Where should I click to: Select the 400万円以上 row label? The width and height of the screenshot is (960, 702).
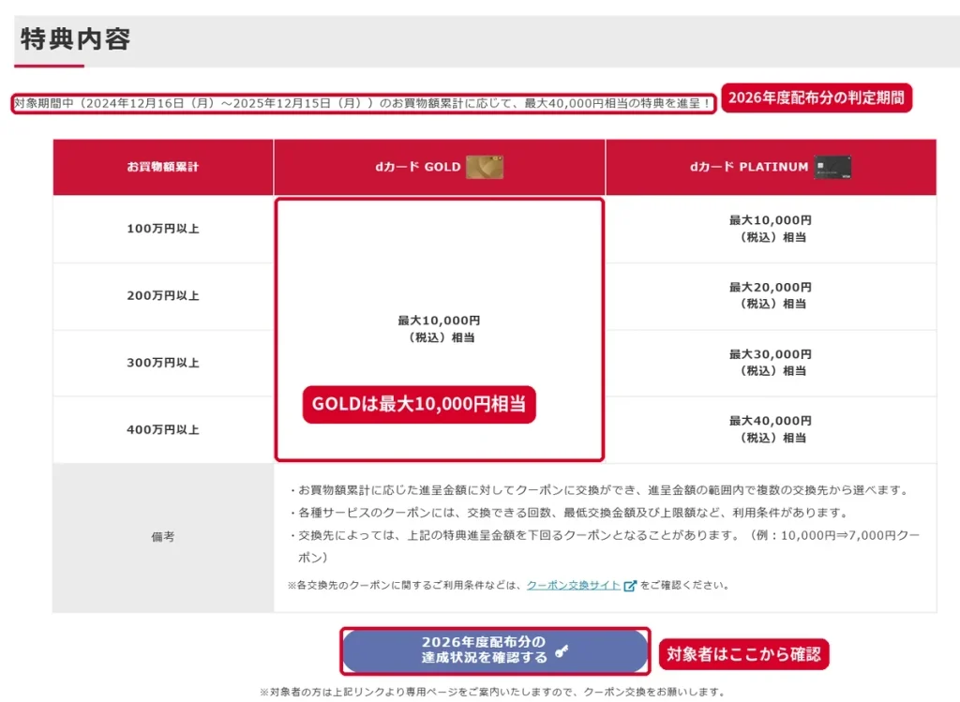click(163, 429)
